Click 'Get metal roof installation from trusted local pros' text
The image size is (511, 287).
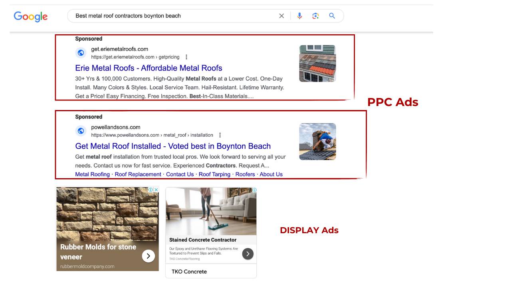180,161
